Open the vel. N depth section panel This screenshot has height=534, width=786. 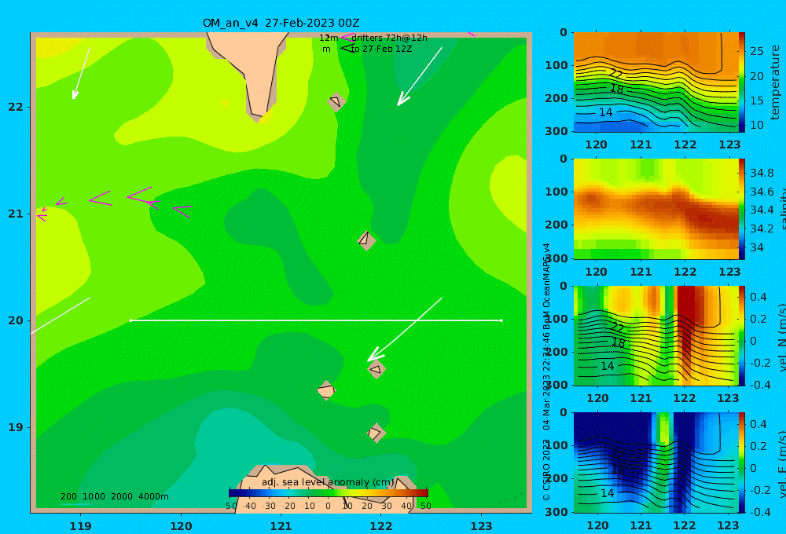pos(656,335)
